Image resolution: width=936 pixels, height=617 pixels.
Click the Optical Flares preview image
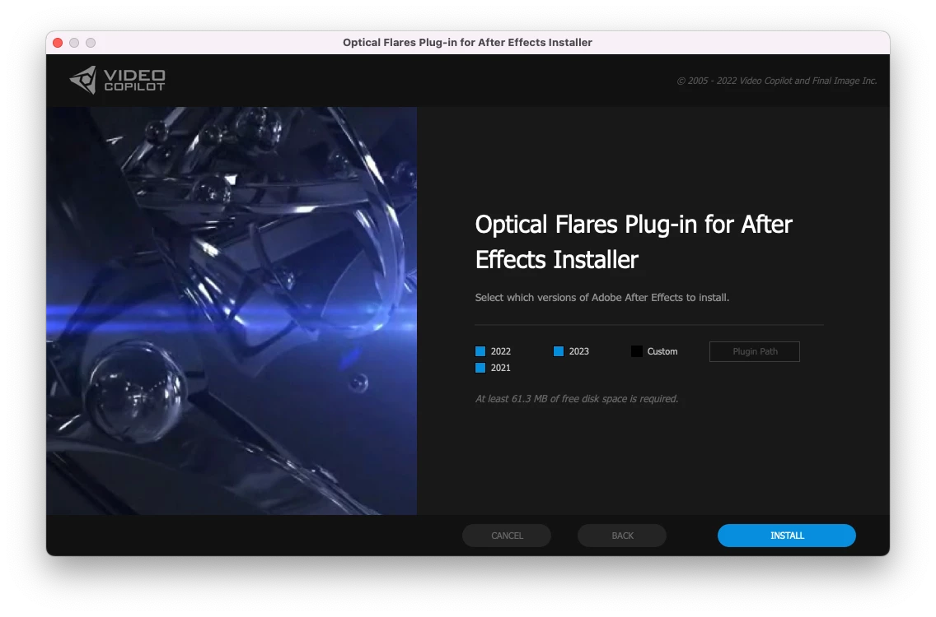(232, 311)
